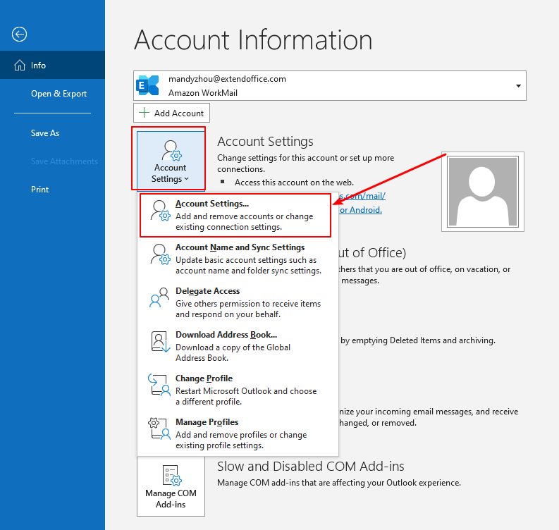This screenshot has width=559, height=530.
Task: Click the back arrow circle icon
Action: [19, 35]
